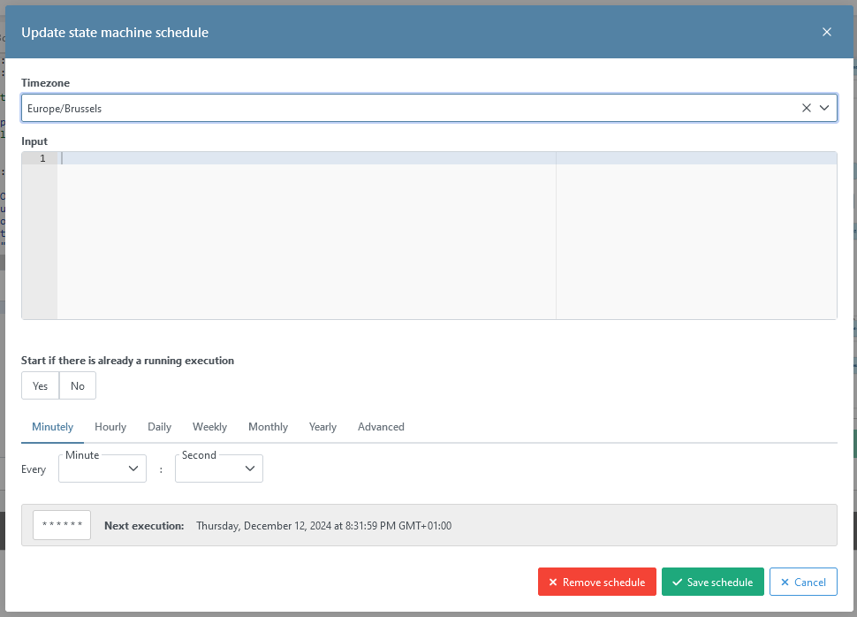Click line number 1 in editor gutter
The height and width of the screenshot is (617, 857).
click(x=42, y=158)
